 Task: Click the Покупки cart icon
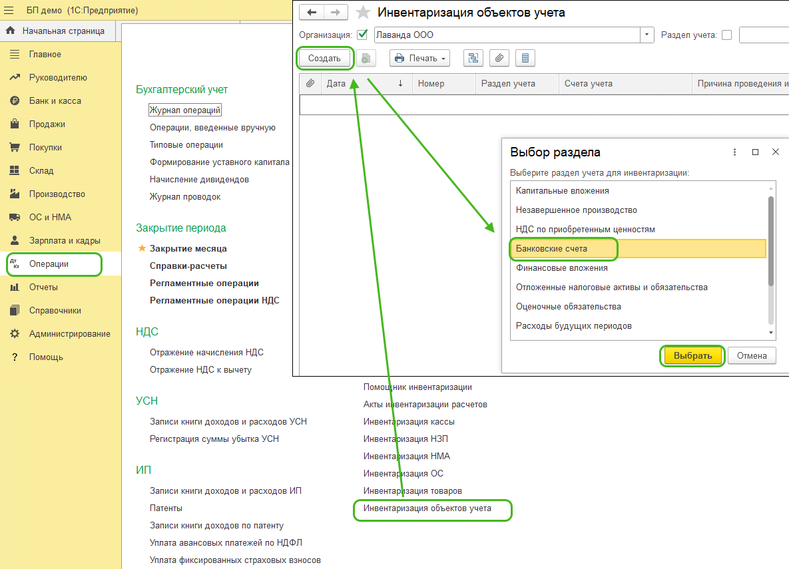coord(15,147)
